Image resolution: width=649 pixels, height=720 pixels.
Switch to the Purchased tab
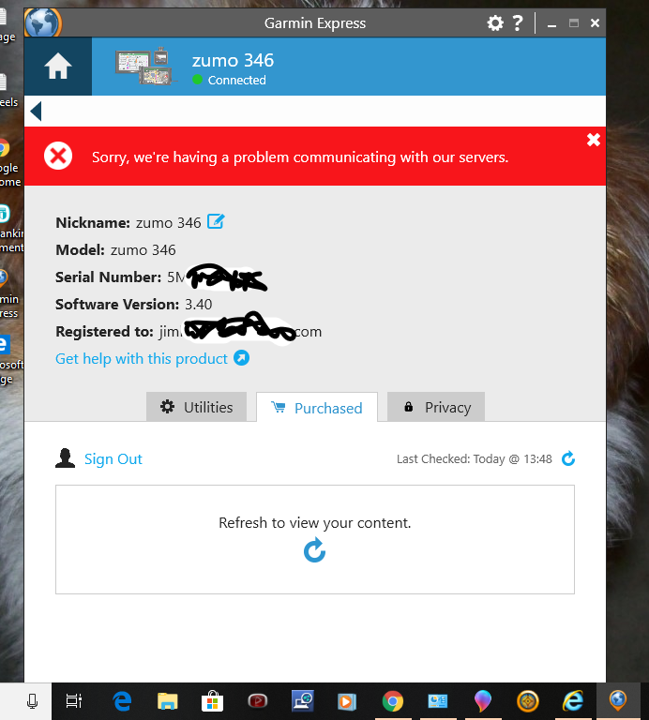[x=317, y=407]
